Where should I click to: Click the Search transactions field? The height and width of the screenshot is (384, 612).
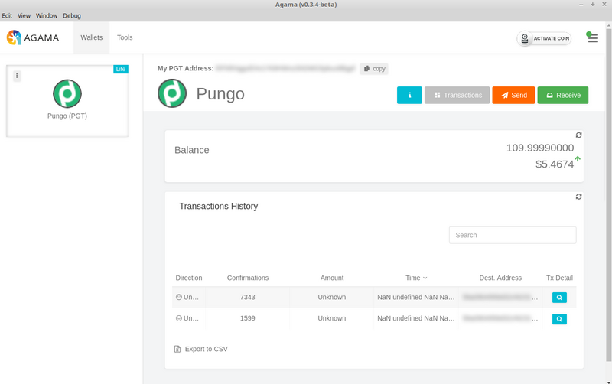click(x=513, y=235)
